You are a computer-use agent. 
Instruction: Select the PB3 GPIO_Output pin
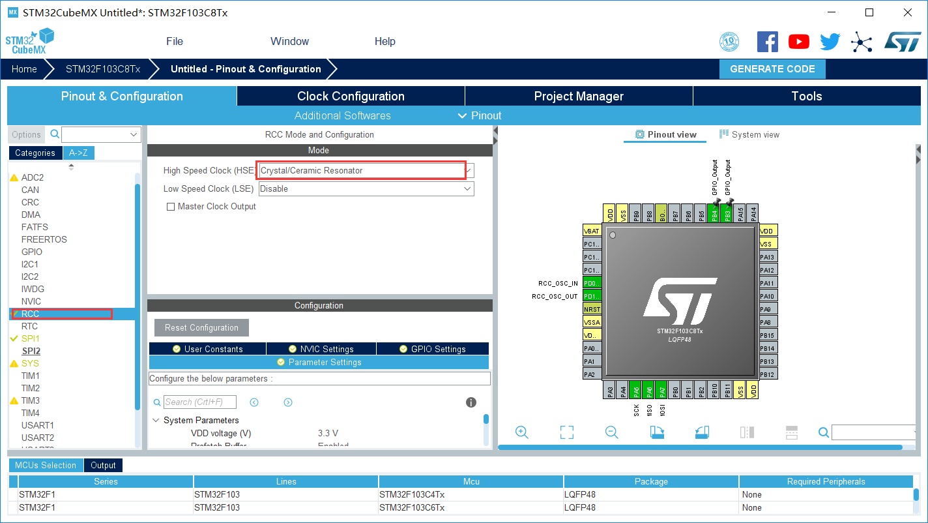(727, 213)
